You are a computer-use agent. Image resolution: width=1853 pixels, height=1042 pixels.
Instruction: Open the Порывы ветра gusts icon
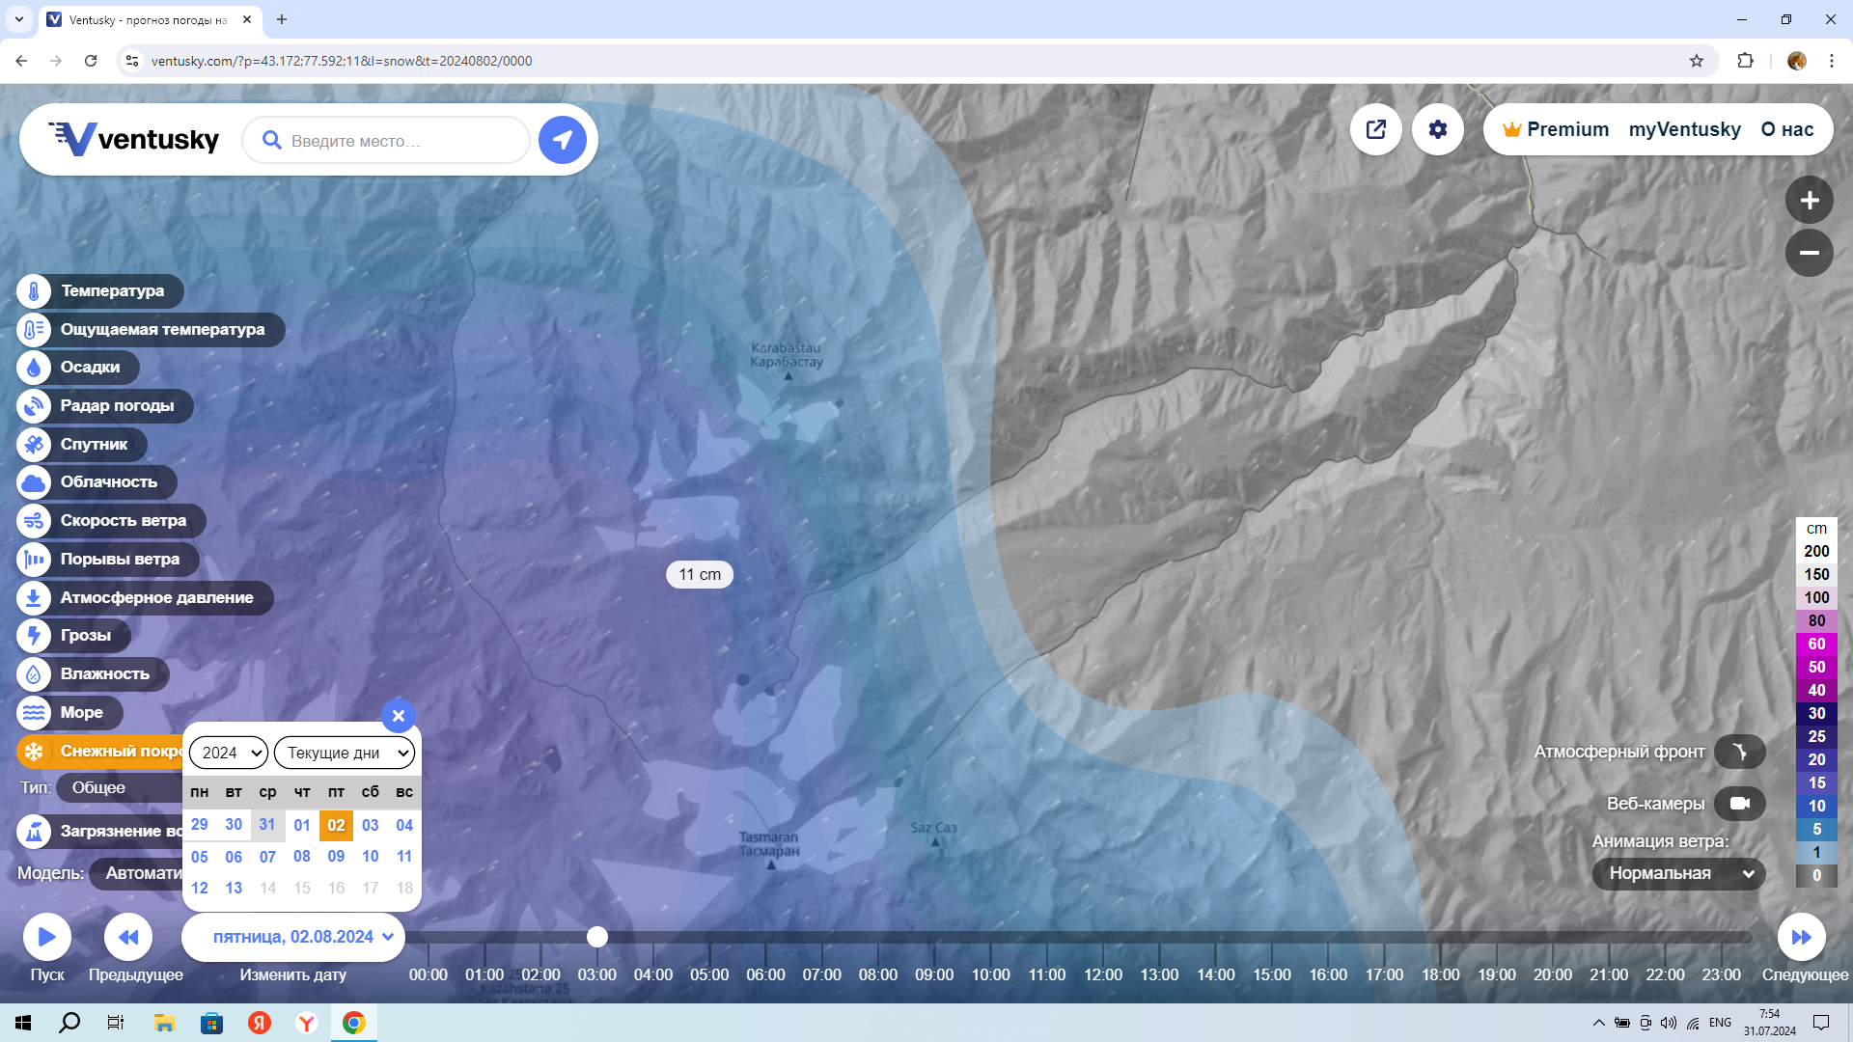click(34, 559)
